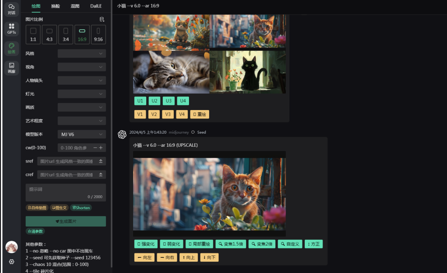Switch to the DallE tab
The width and height of the screenshot is (447, 273).
(x=96, y=6)
